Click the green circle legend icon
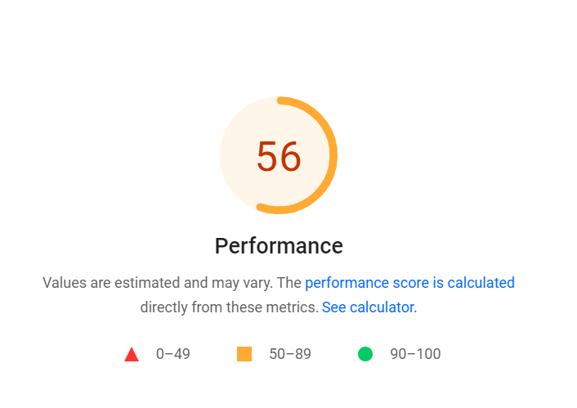Screen dimensions: 577x408 coord(365,354)
